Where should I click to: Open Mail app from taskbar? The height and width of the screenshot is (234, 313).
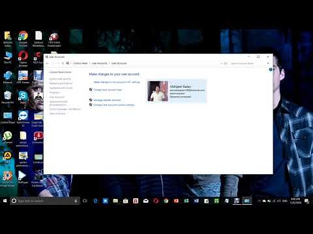145,201
